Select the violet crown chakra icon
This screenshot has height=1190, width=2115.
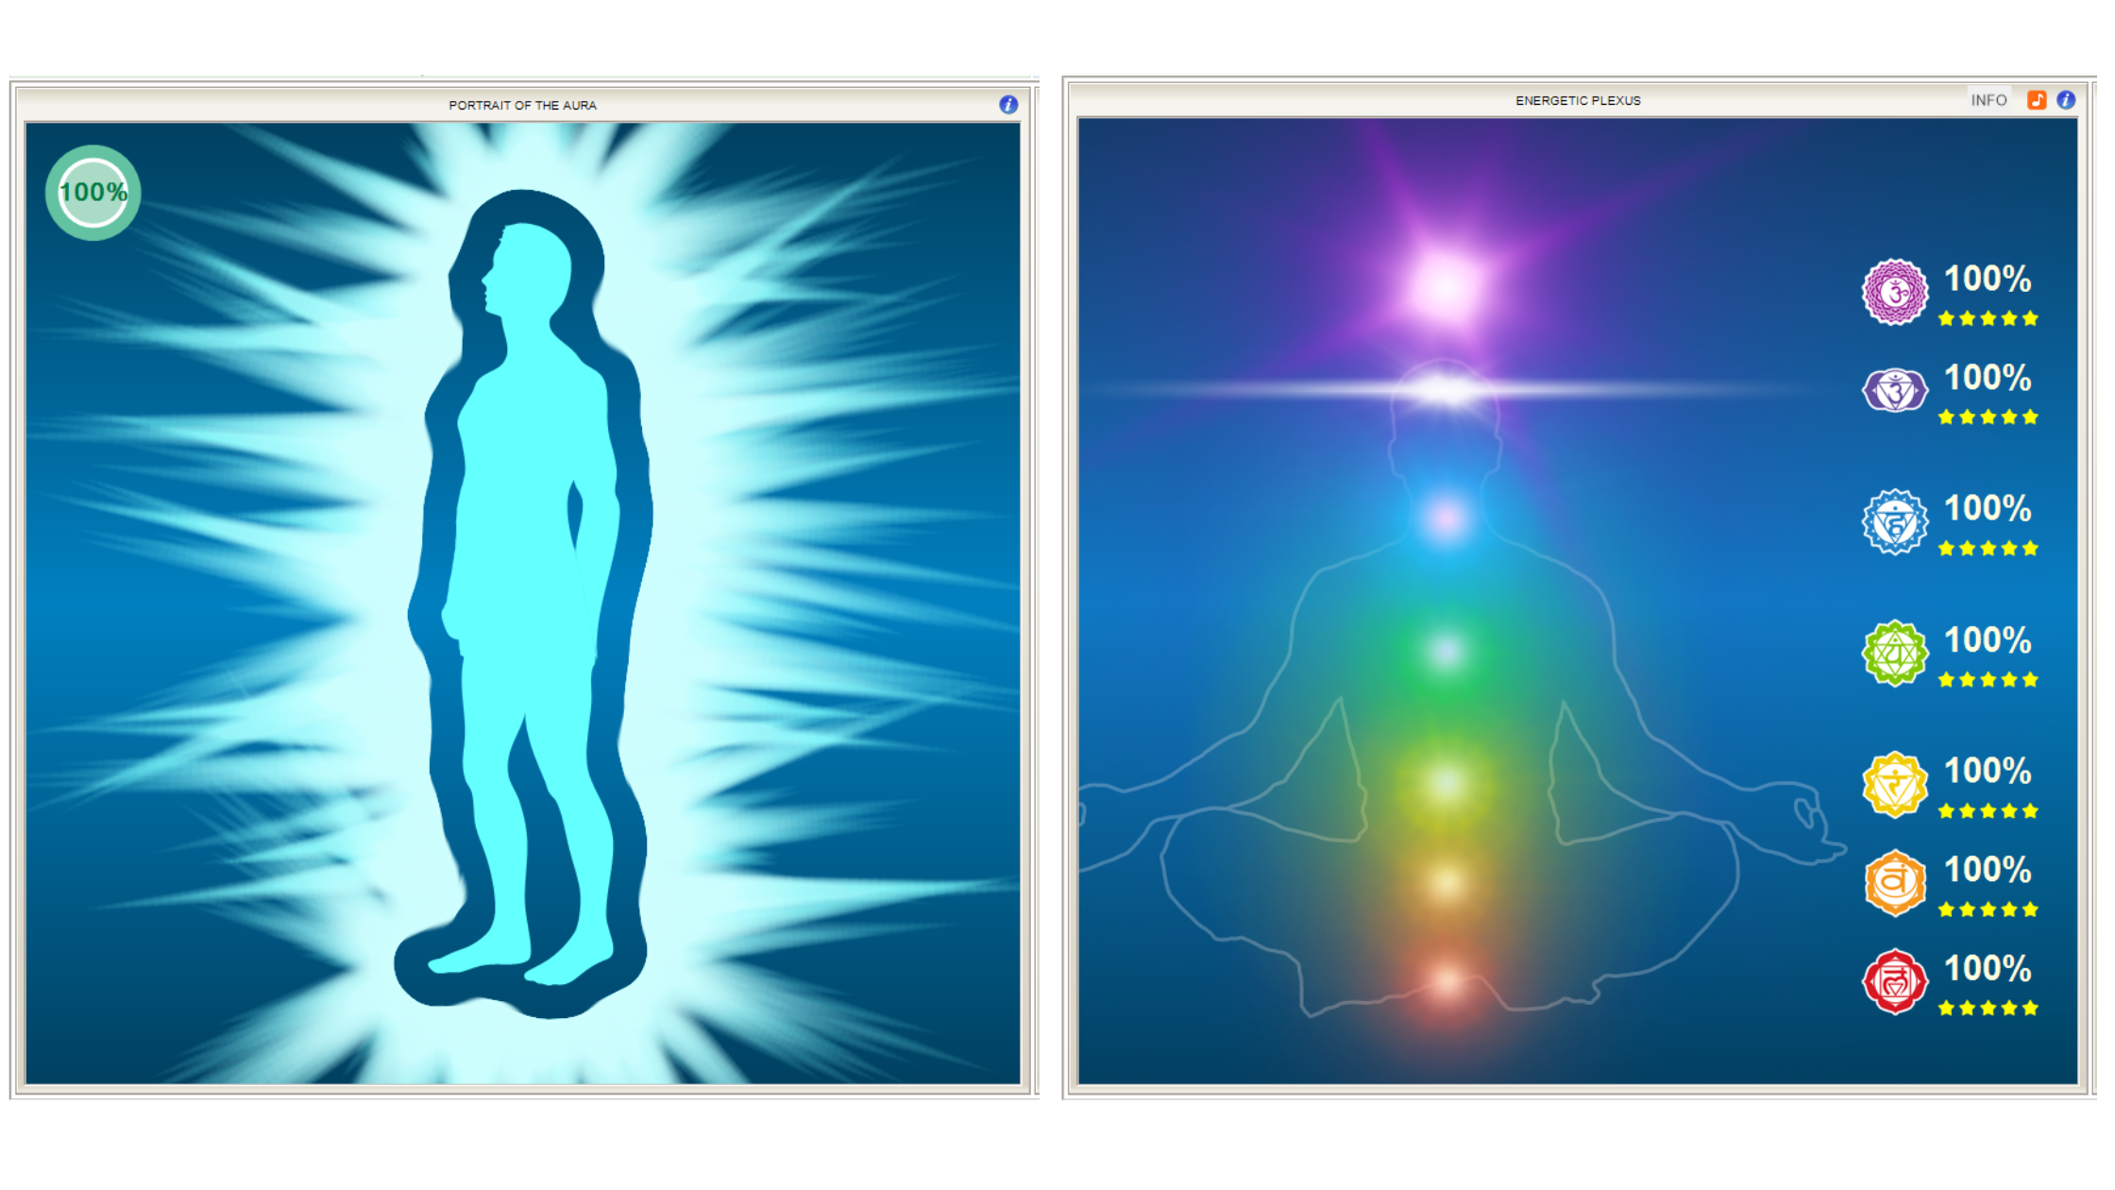[x=1894, y=293]
